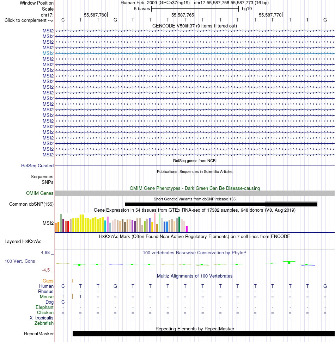Screen dimensions: 335x342
Task: Click the light-blue MSI2 transcript arrow line
Action: click(x=195, y=53)
